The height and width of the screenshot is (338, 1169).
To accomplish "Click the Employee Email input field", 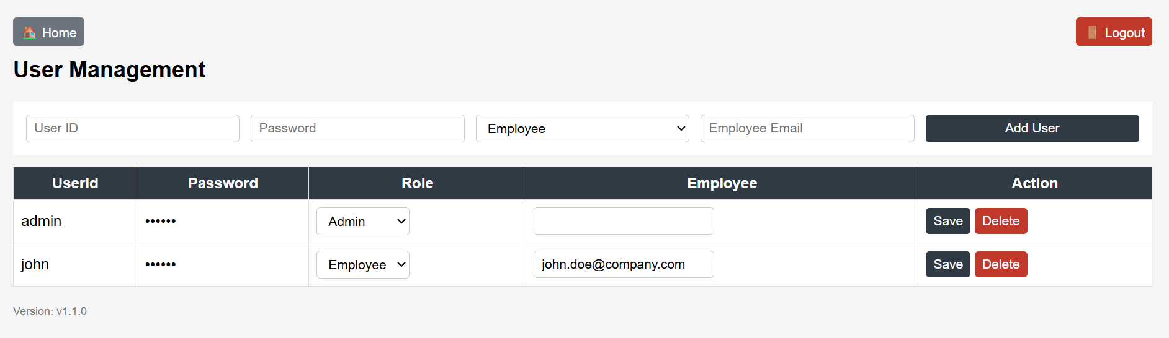I will pyautogui.click(x=807, y=129).
